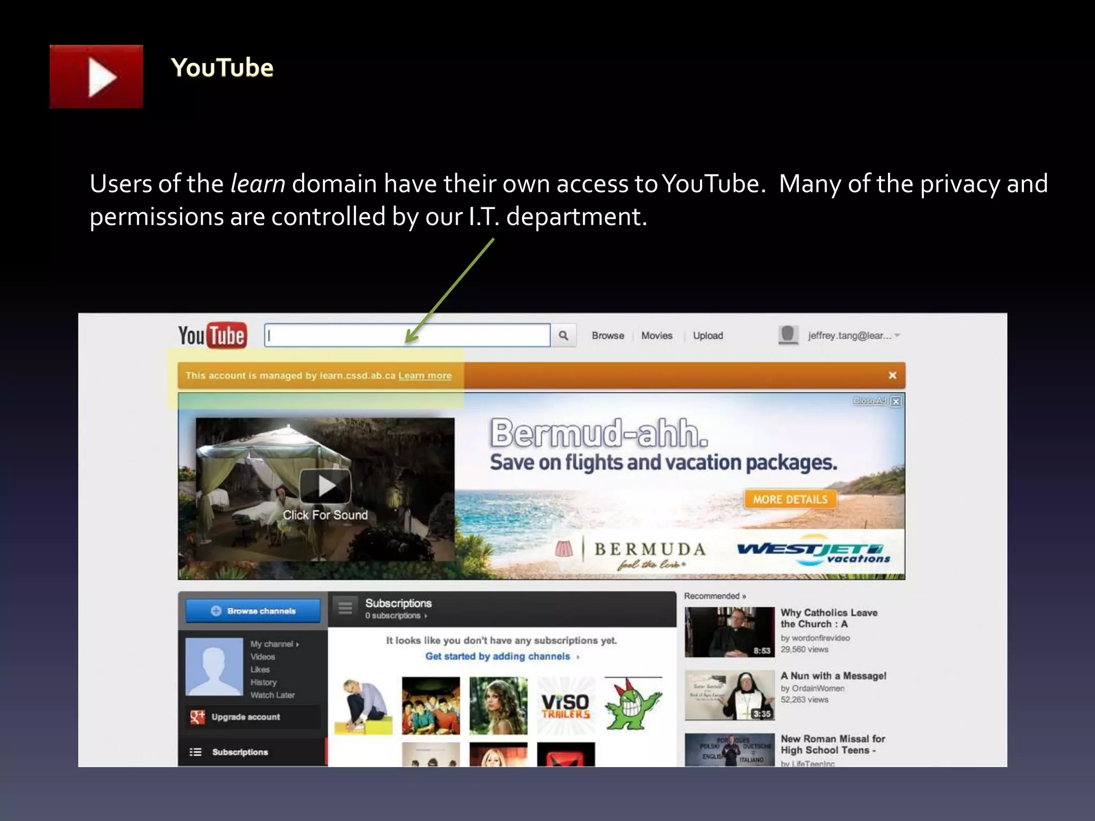Image resolution: width=1095 pixels, height=821 pixels.
Task: Click Upgrade account text
Action: pyautogui.click(x=245, y=717)
